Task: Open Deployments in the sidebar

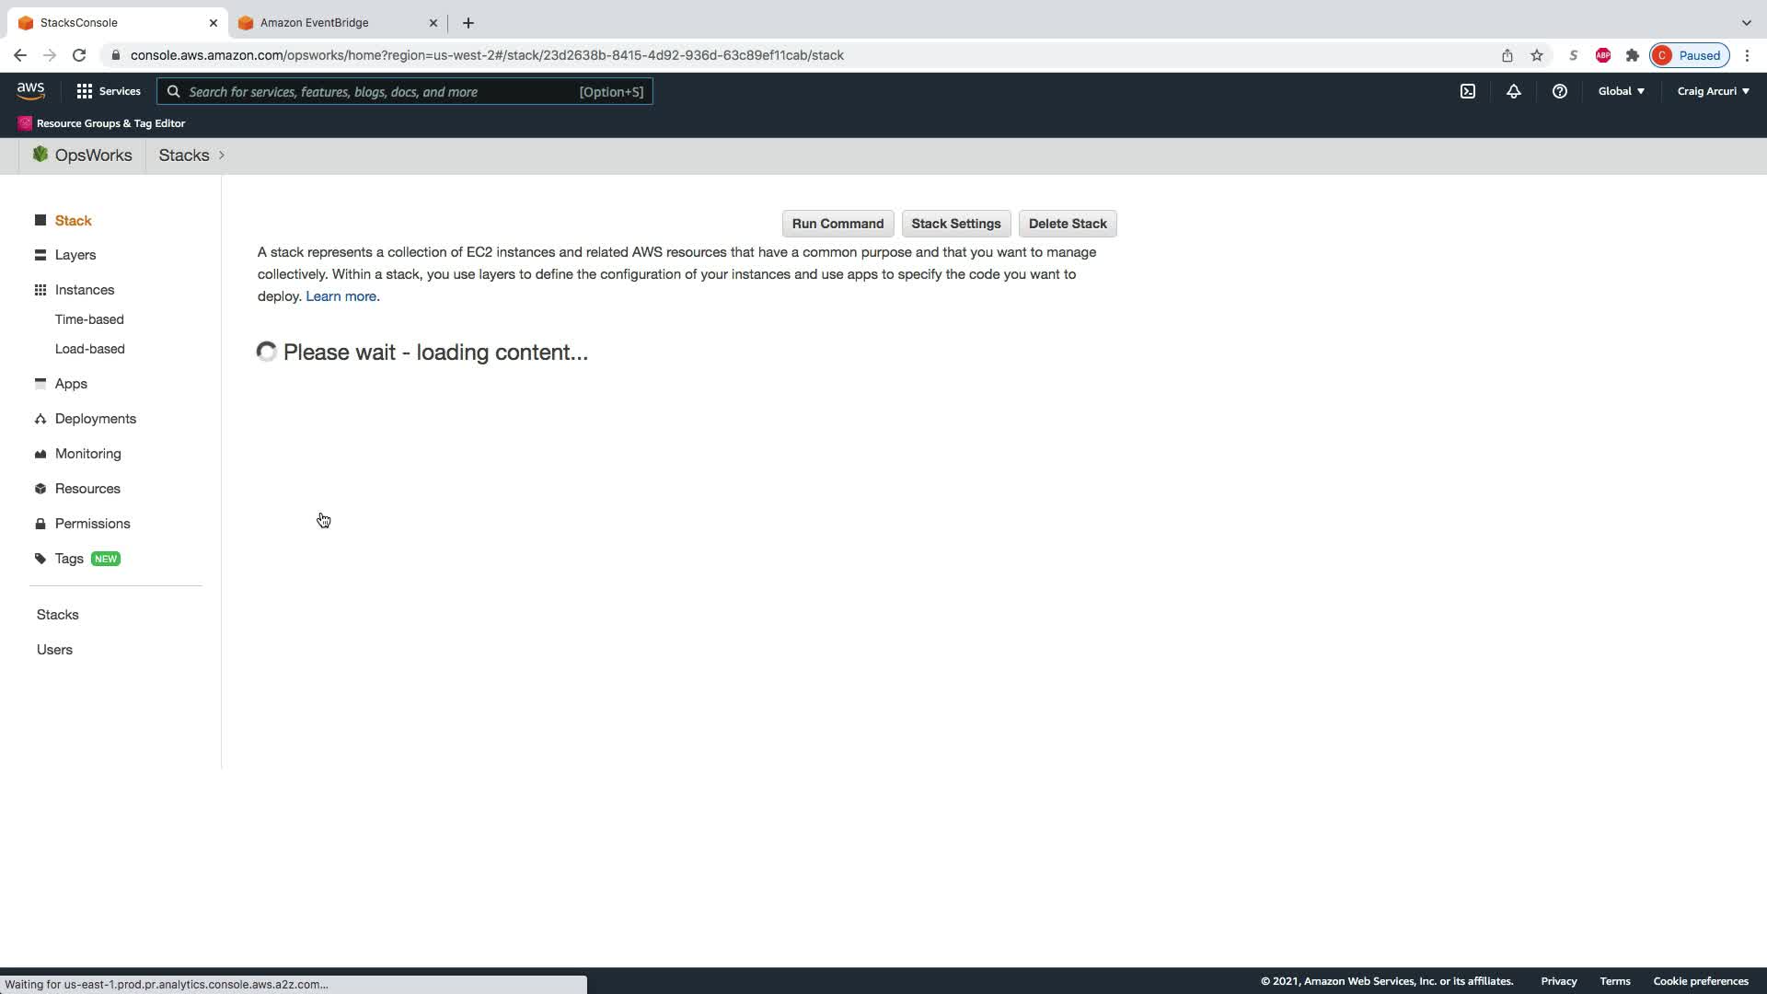Action: pos(95,419)
